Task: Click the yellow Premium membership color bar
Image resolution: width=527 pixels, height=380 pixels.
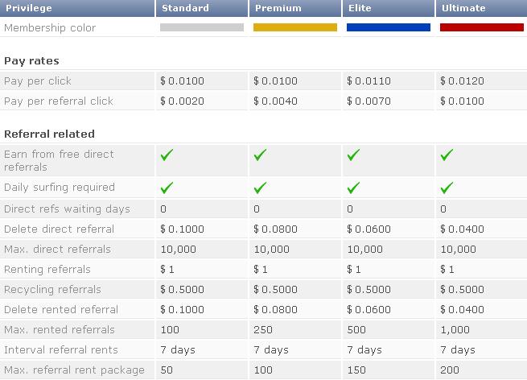Action: tap(295, 27)
